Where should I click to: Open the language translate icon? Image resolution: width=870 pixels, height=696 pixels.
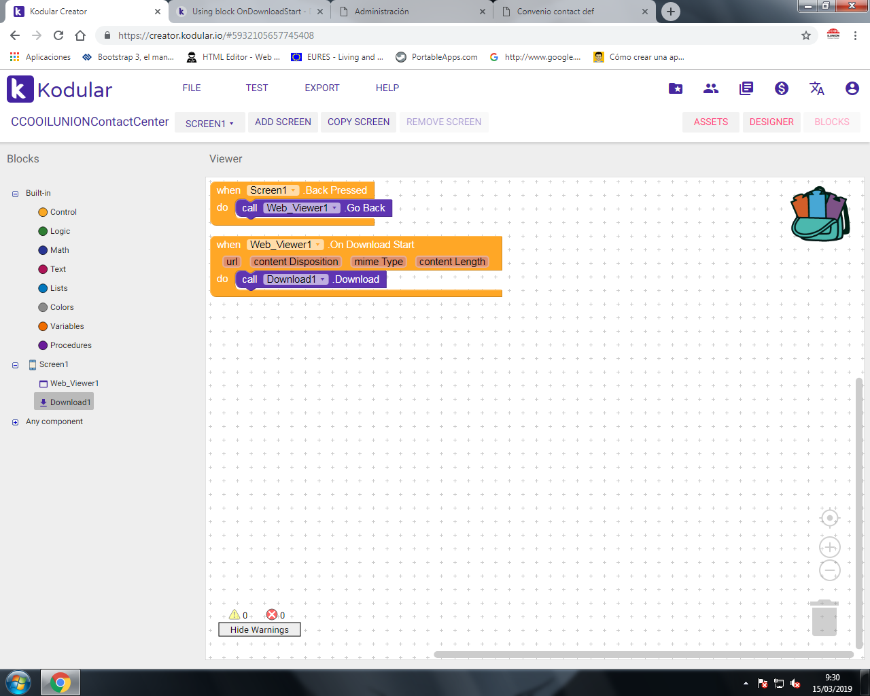(816, 88)
